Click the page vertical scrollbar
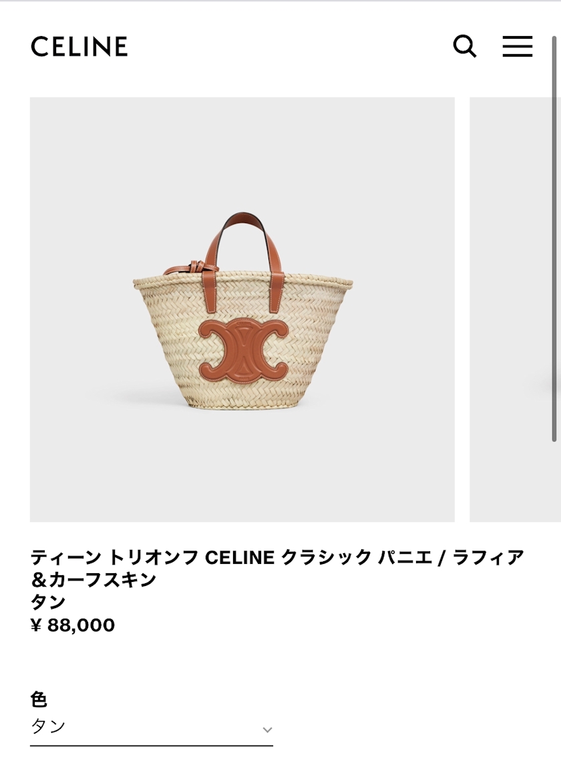The height and width of the screenshot is (781, 561). 554,238
